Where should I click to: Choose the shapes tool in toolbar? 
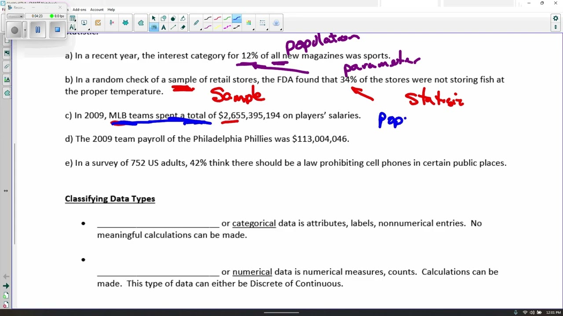[x=163, y=18]
